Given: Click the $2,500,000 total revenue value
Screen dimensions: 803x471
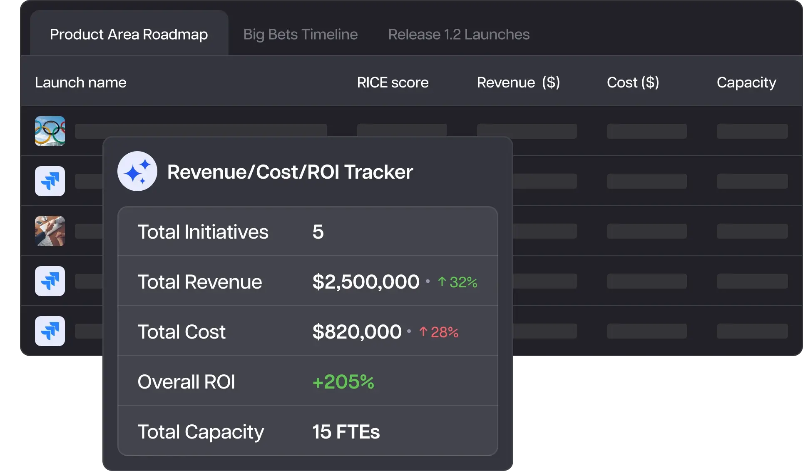Looking at the screenshot, I should point(365,282).
